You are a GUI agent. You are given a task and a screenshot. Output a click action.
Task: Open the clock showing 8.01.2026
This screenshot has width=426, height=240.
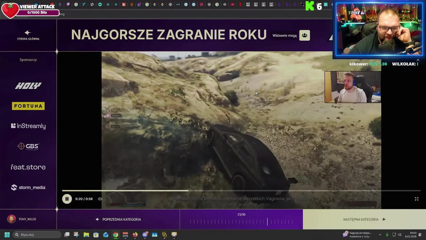click(411, 235)
